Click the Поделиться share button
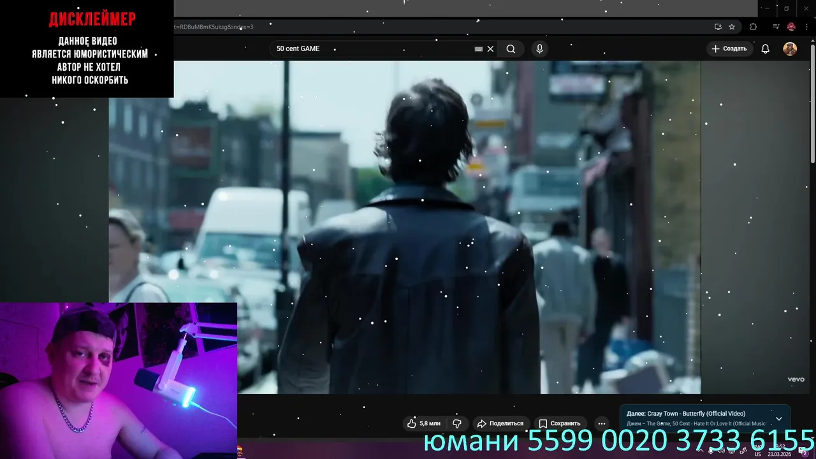This screenshot has height=459, width=816. coord(500,423)
